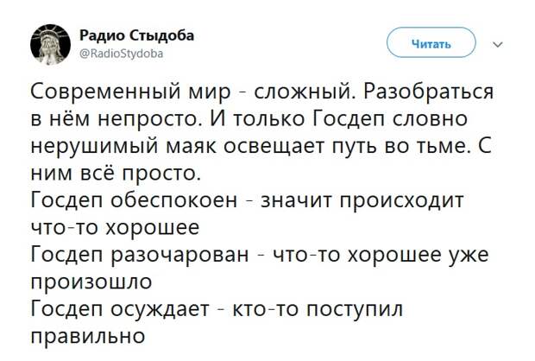Viewport: 535px width, 361px height.
Task: Click the tweet line starting with Современный мир
Action: tap(262, 92)
